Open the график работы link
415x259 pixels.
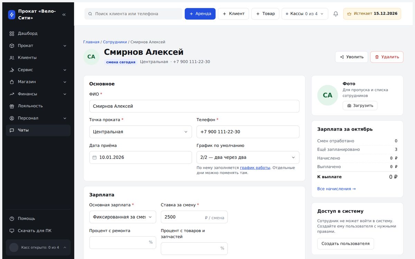(255, 168)
